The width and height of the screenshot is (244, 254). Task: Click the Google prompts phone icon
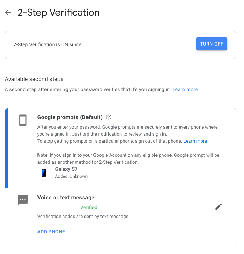pos(23,120)
